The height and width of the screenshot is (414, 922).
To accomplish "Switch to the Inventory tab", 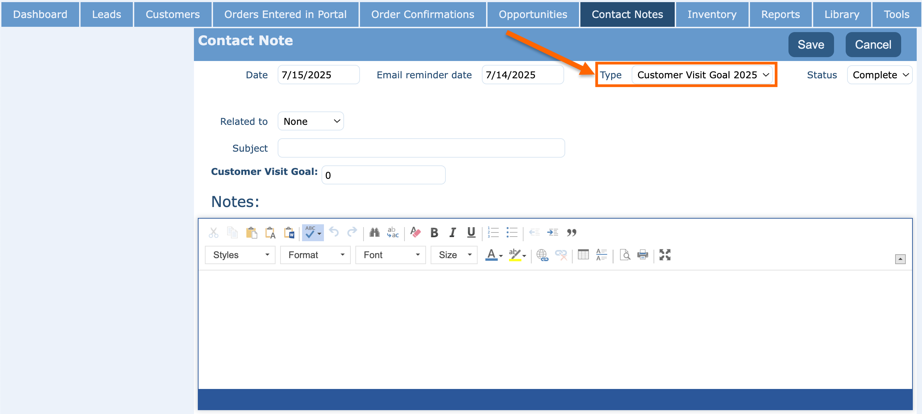I will point(711,14).
